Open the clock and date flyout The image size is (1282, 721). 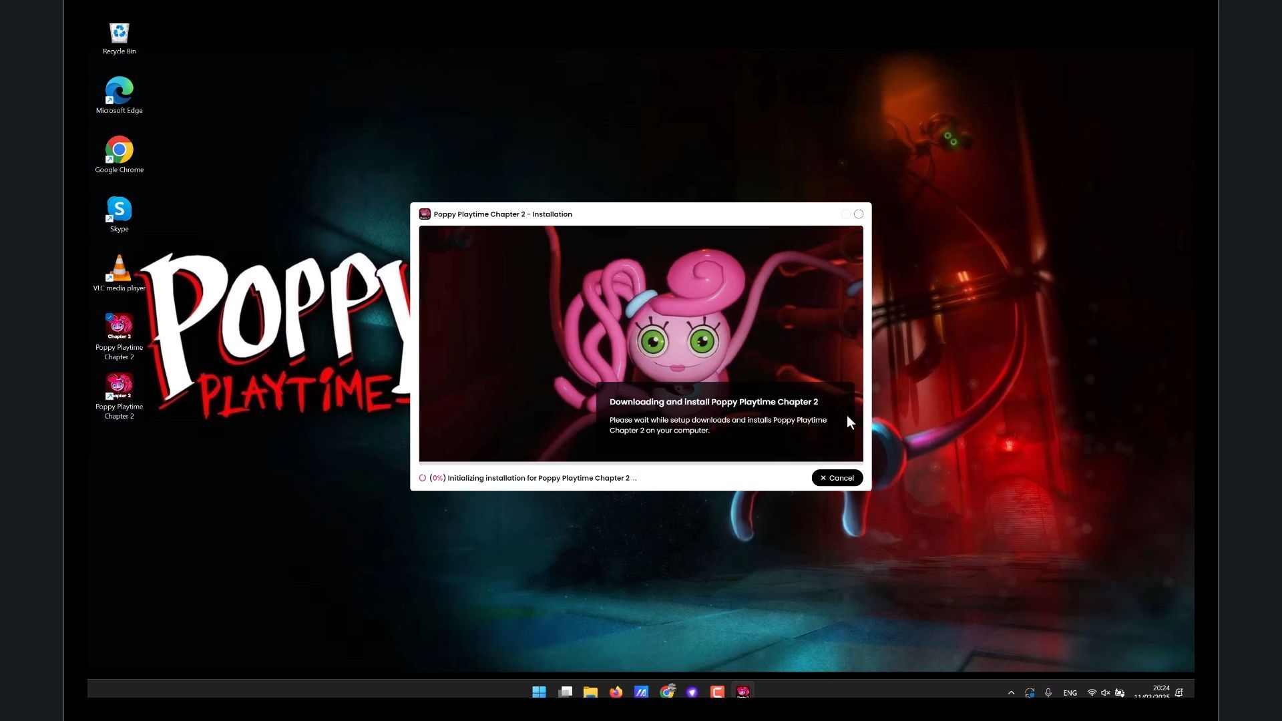pyautogui.click(x=1152, y=692)
